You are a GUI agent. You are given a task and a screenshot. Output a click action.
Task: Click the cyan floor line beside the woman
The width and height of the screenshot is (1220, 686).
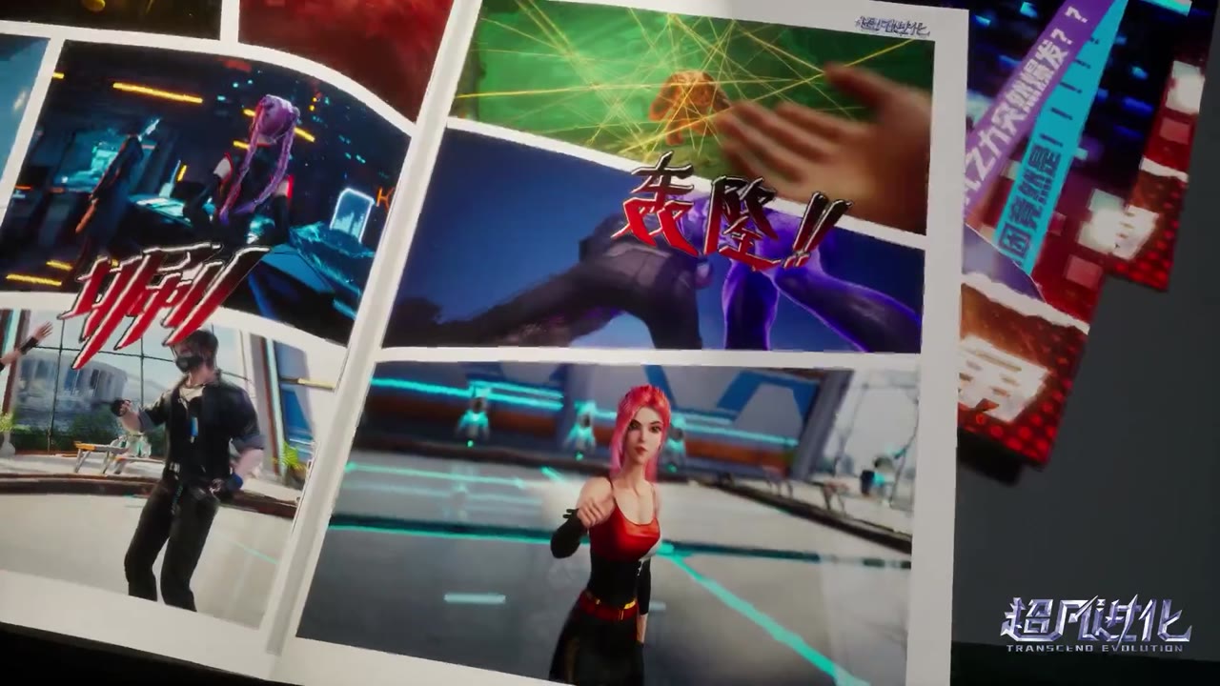click(x=753, y=610)
